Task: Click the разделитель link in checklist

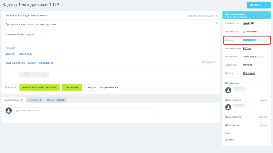Action: [25, 54]
